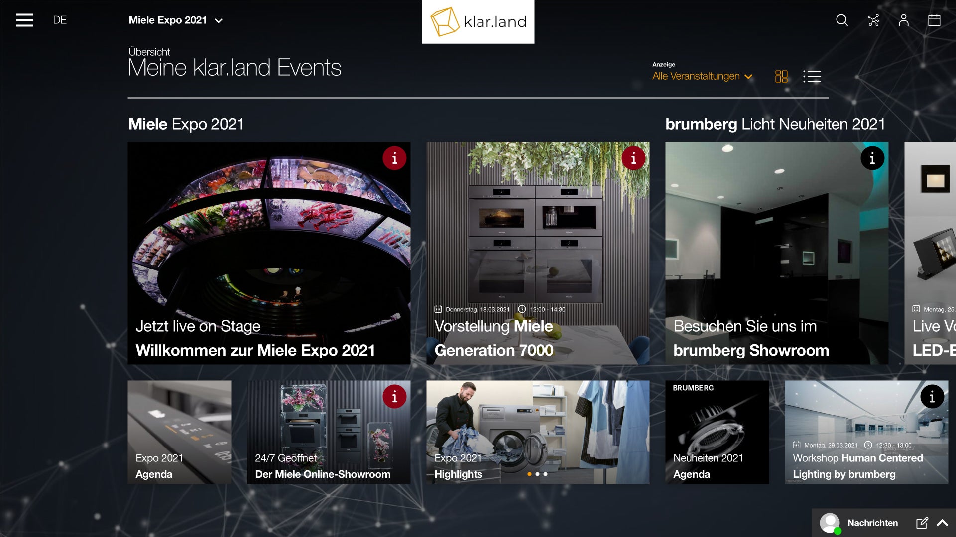Open the hamburger main menu
The image size is (956, 537).
pyautogui.click(x=24, y=20)
